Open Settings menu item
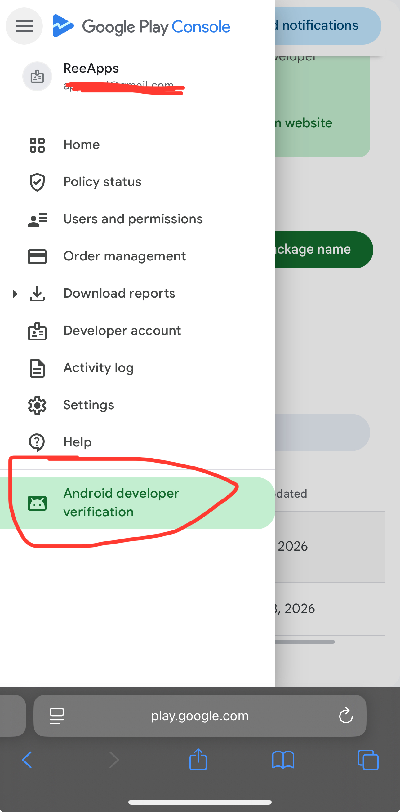The image size is (400, 812). (138, 405)
